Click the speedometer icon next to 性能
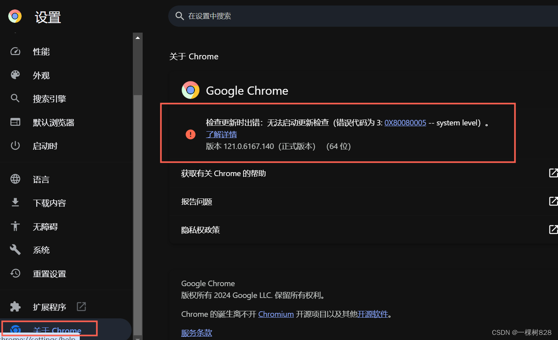This screenshot has height=340, width=558. coord(15,51)
